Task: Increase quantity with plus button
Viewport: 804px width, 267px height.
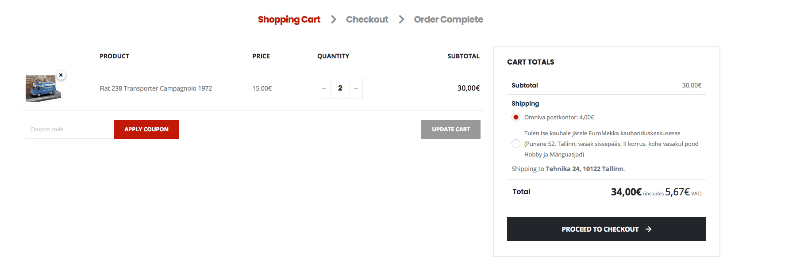Action: coord(356,88)
